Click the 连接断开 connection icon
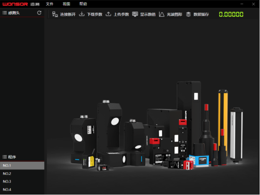This screenshot has width=260, height=195. point(55,14)
